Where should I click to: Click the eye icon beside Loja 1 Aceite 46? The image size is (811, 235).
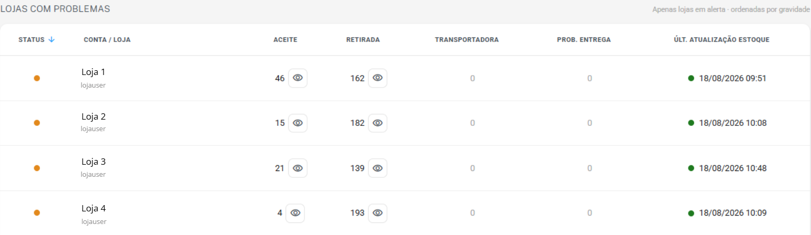coord(298,78)
